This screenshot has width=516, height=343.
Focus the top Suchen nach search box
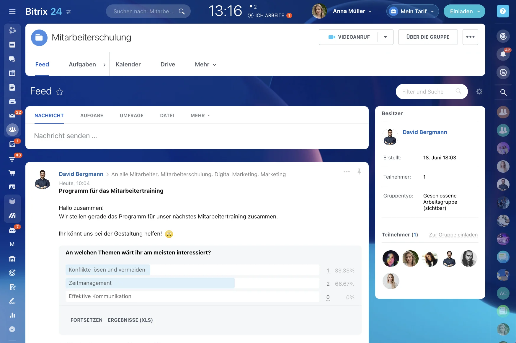point(148,11)
